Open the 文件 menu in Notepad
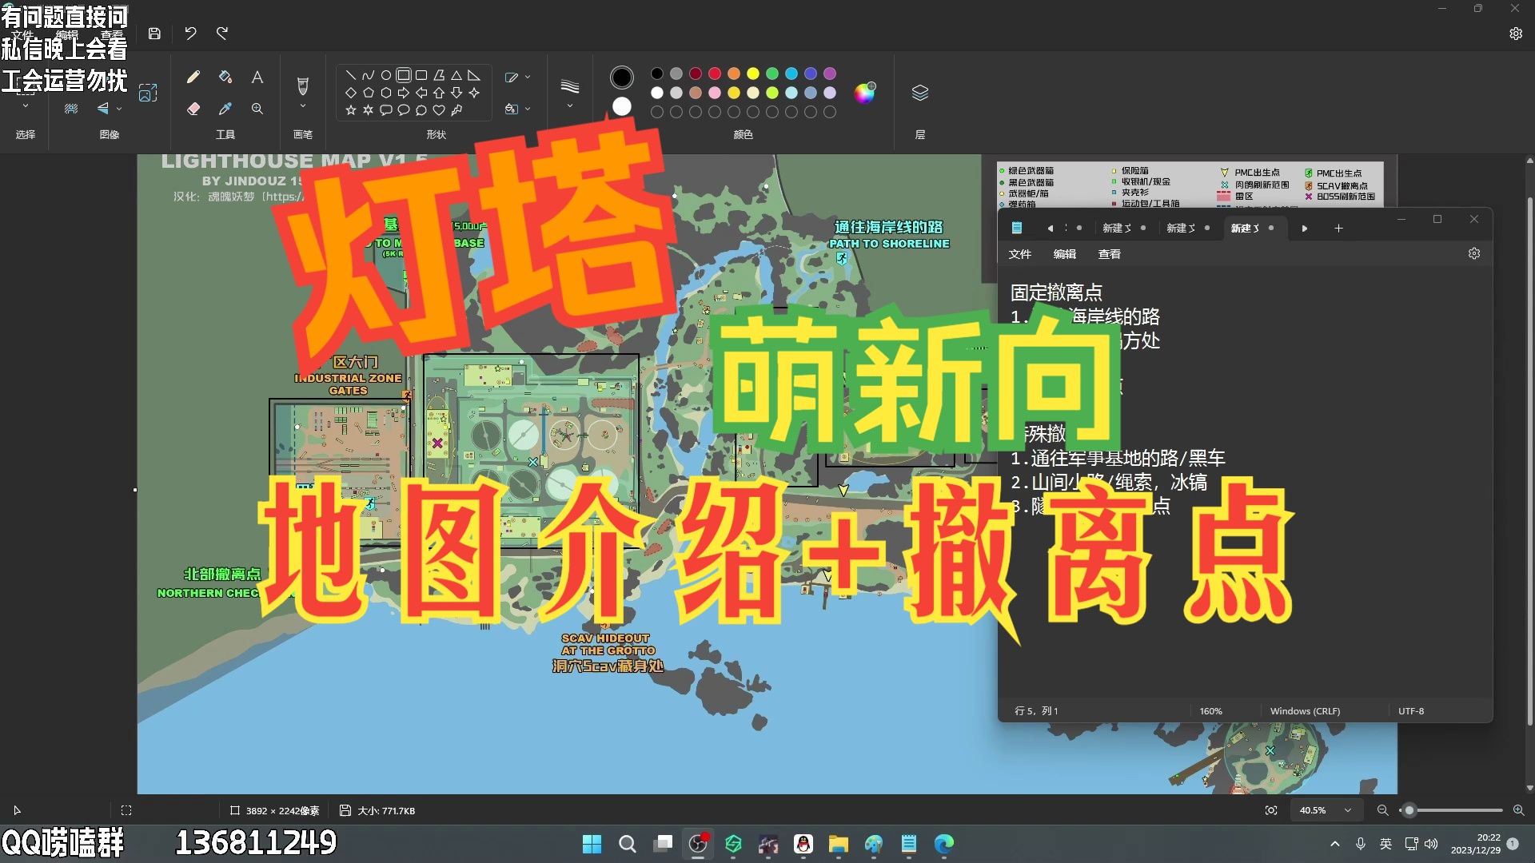 pos(1019,254)
